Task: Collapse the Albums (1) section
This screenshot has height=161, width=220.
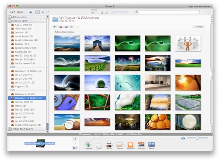Action: click(10, 17)
